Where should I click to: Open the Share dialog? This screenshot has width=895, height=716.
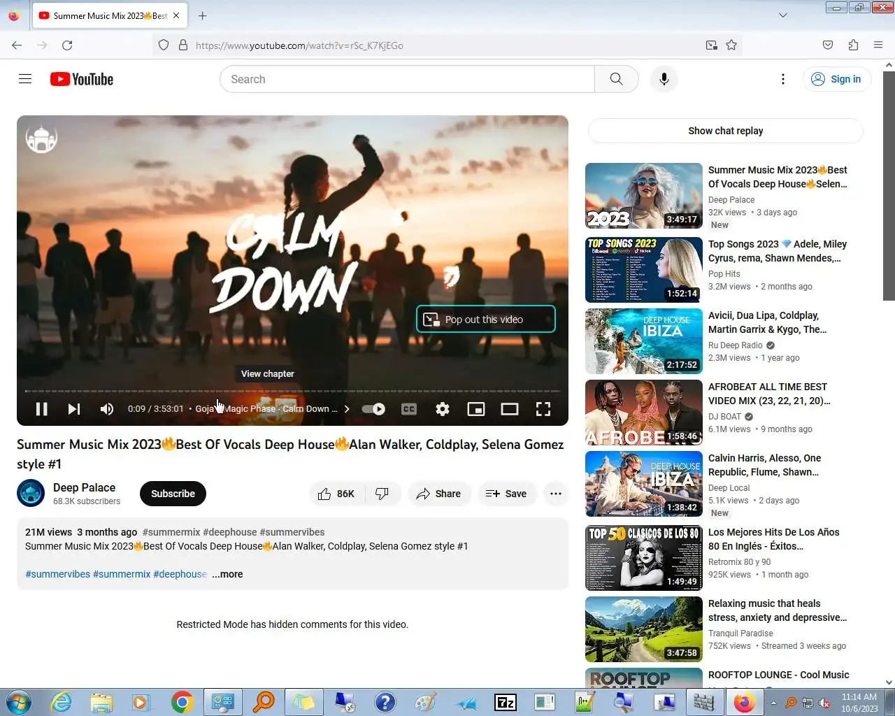pyautogui.click(x=439, y=494)
